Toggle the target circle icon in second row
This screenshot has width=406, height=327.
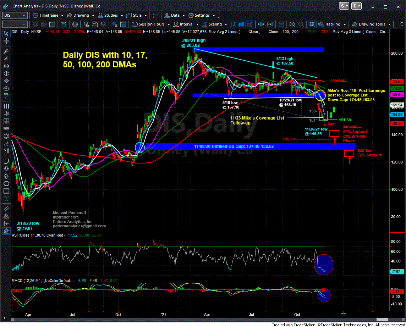[x=75, y=24]
